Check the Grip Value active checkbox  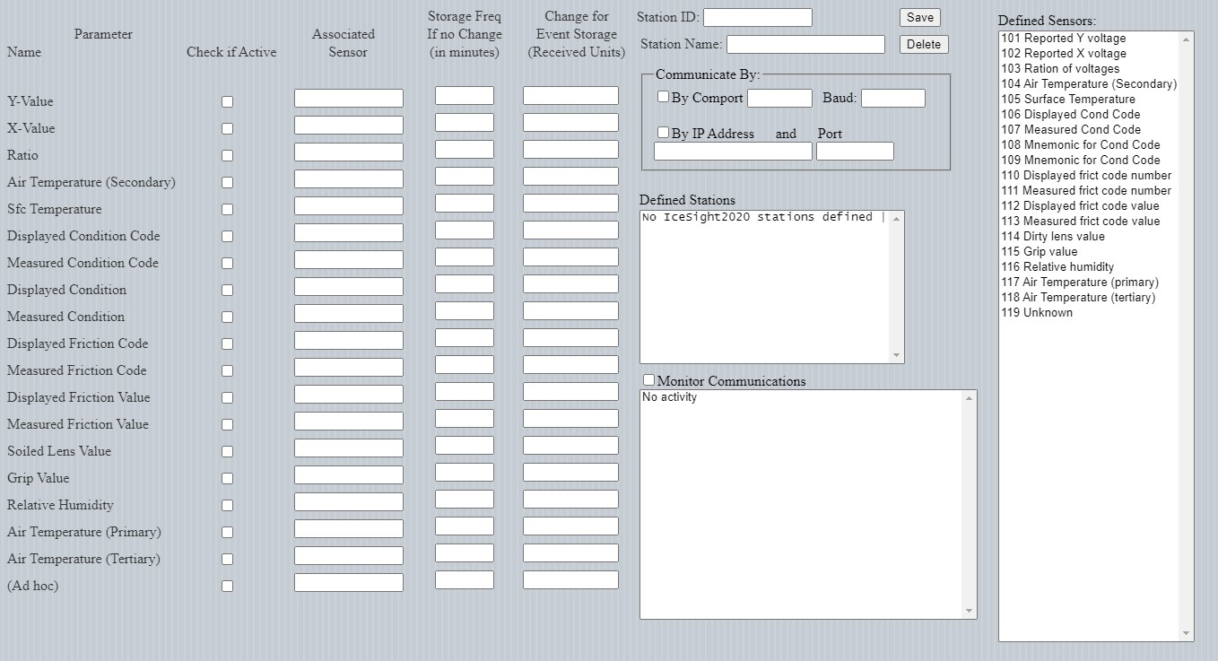tap(227, 478)
